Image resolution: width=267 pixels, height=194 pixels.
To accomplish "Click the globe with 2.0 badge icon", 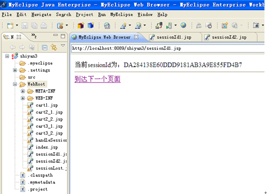I will [107, 25].
